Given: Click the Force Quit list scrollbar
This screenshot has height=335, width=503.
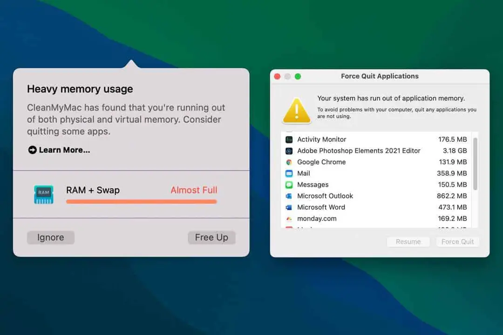Looking at the screenshot, I should tap(475, 163).
